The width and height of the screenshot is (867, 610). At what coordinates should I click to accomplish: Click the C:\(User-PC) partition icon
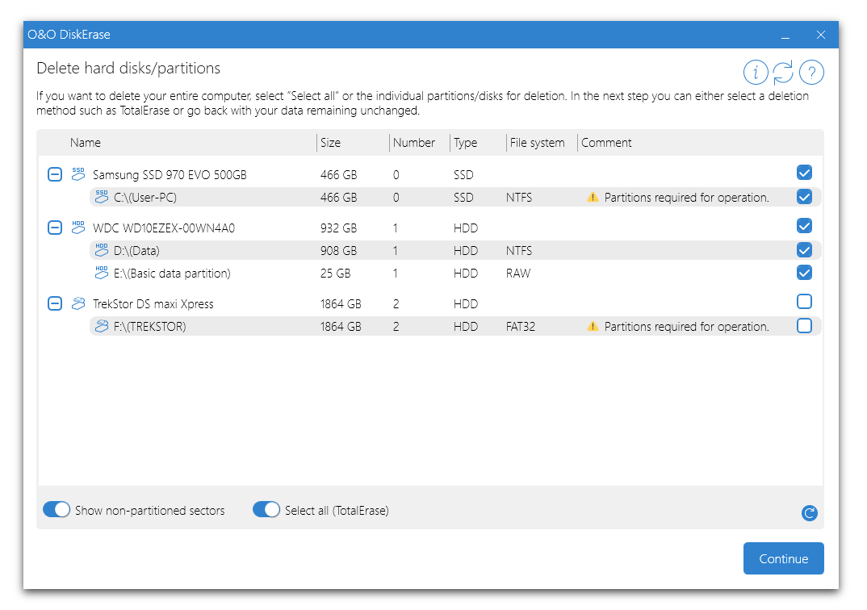(101, 197)
